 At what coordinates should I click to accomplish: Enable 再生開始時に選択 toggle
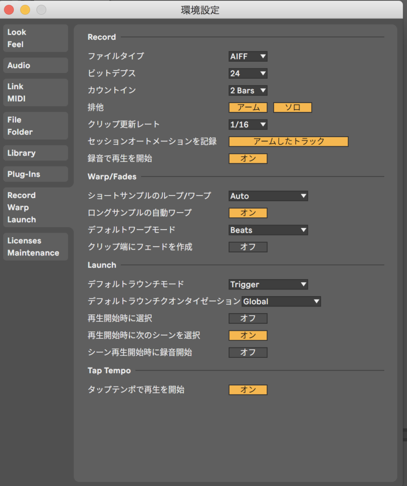pos(248,318)
